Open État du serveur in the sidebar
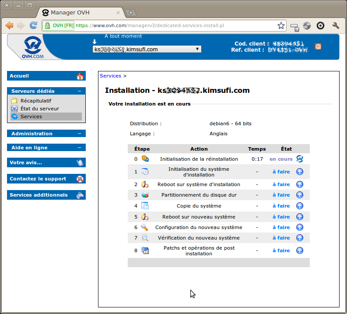This screenshot has height=314, width=347. [x=40, y=109]
